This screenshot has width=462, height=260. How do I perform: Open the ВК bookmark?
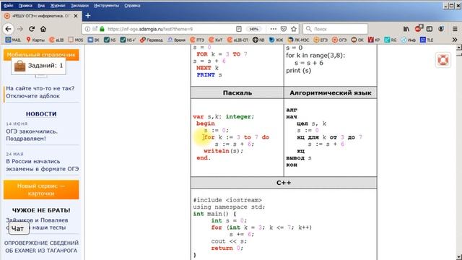93,40
